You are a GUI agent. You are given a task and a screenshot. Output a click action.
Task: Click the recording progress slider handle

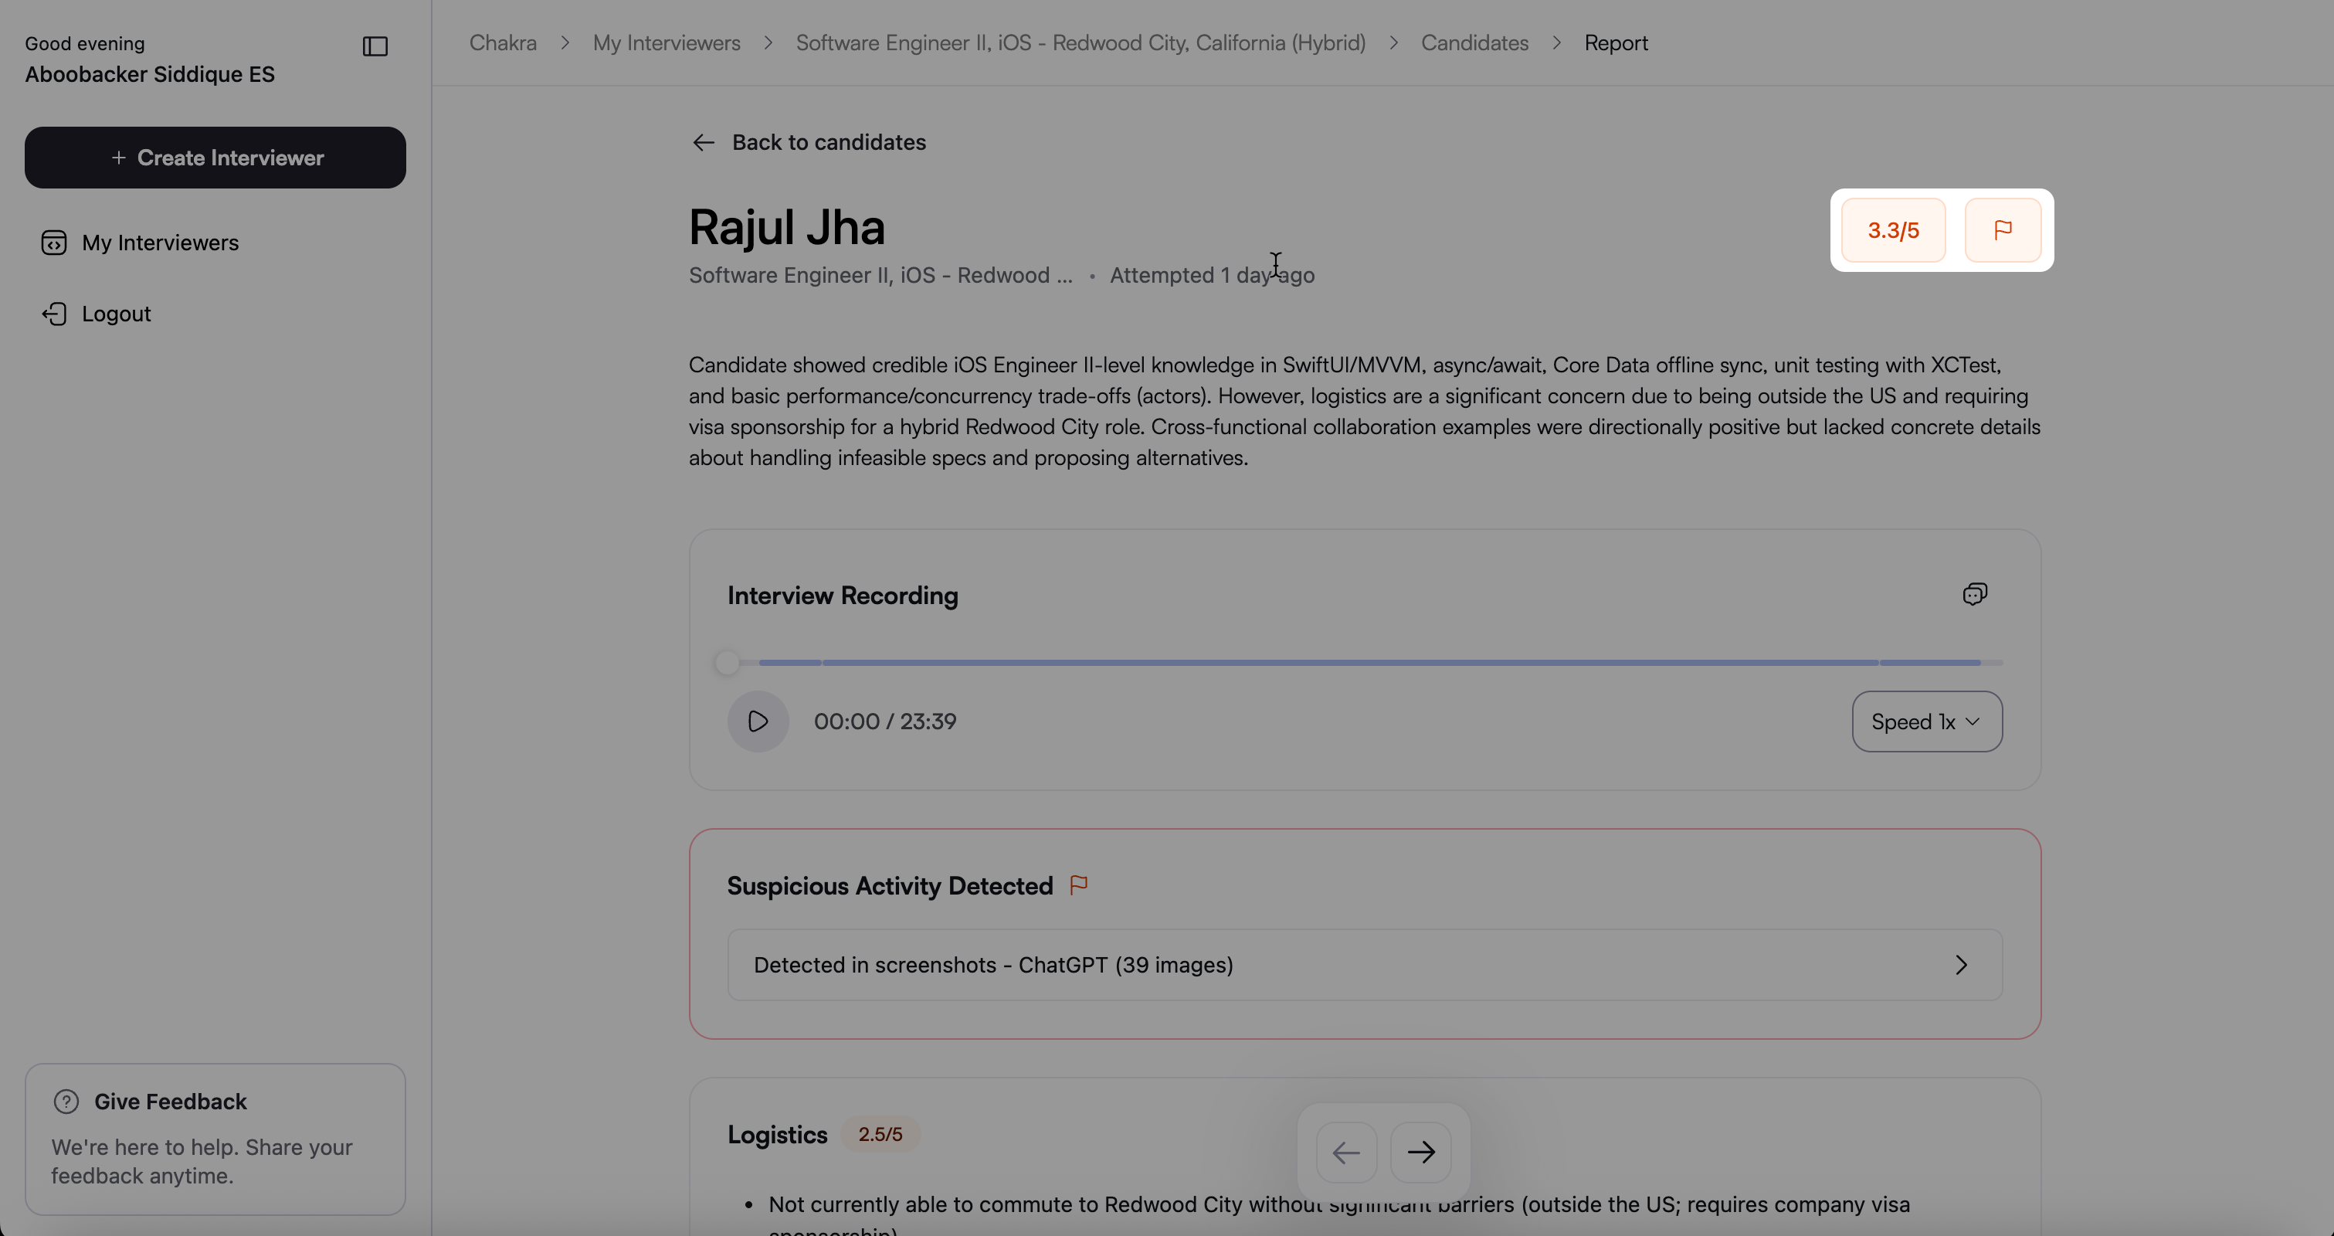tap(727, 662)
